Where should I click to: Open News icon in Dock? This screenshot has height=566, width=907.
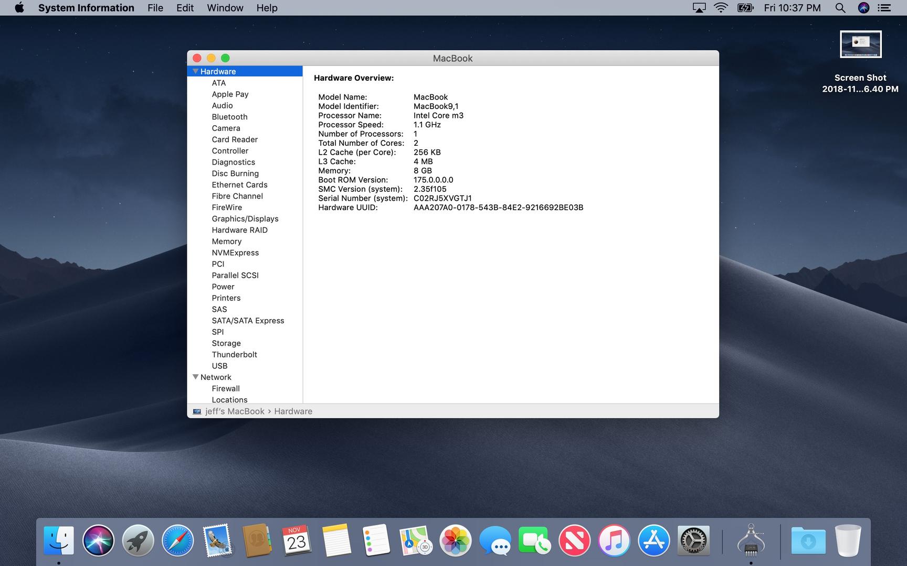point(574,540)
